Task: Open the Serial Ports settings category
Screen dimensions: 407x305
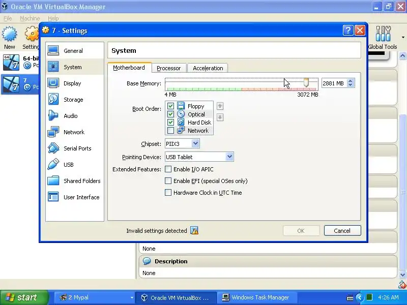Action: (x=74, y=148)
